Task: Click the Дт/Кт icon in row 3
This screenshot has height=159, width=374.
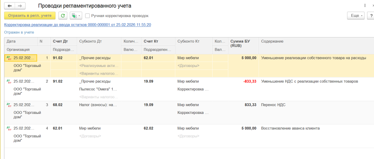Action: 9,105
